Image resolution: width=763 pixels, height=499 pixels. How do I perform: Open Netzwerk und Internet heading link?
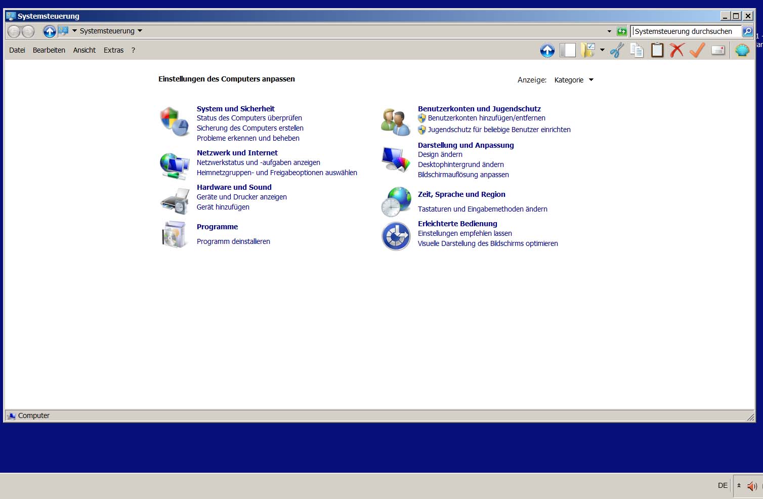237,153
